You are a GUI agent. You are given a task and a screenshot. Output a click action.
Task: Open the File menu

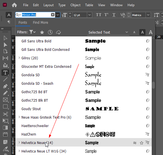(26, 5)
